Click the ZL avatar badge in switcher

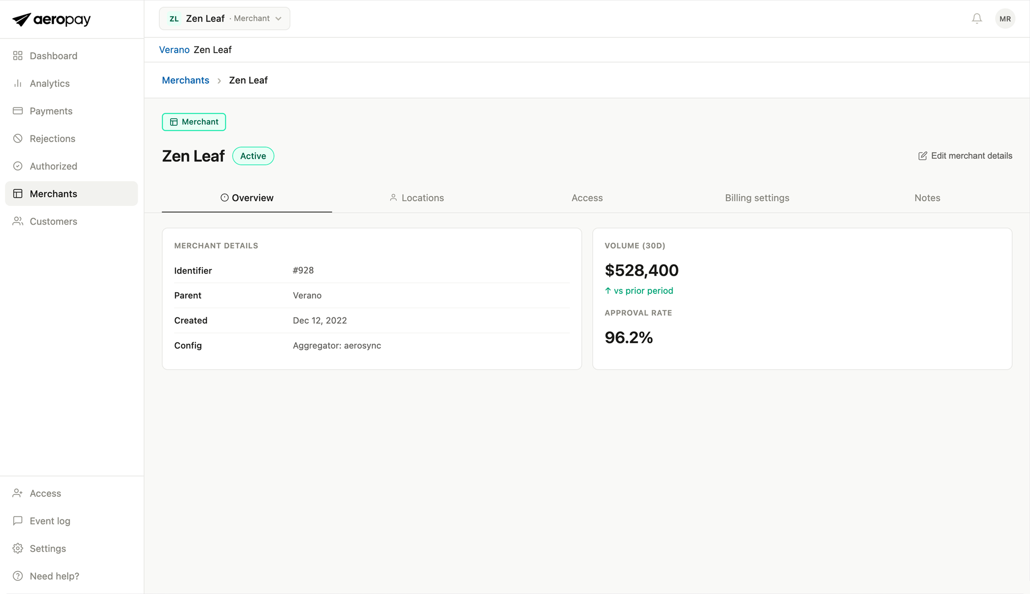pos(174,19)
